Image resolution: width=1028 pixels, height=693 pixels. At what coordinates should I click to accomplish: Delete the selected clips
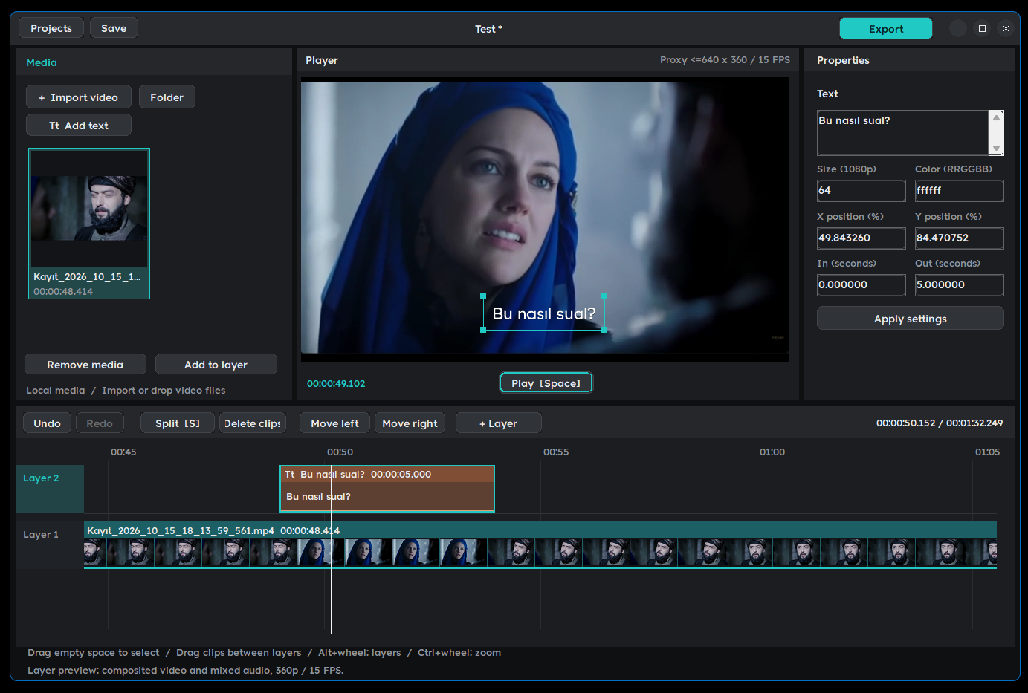point(253,423)
